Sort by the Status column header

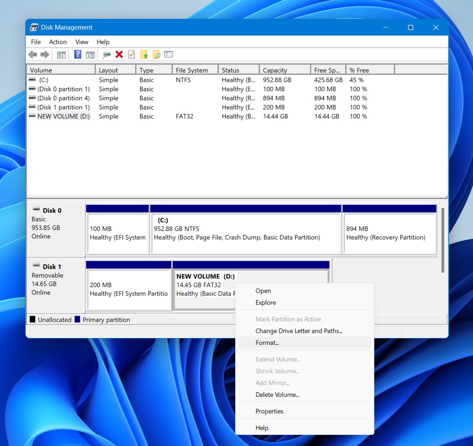click(x=239, y=70)
